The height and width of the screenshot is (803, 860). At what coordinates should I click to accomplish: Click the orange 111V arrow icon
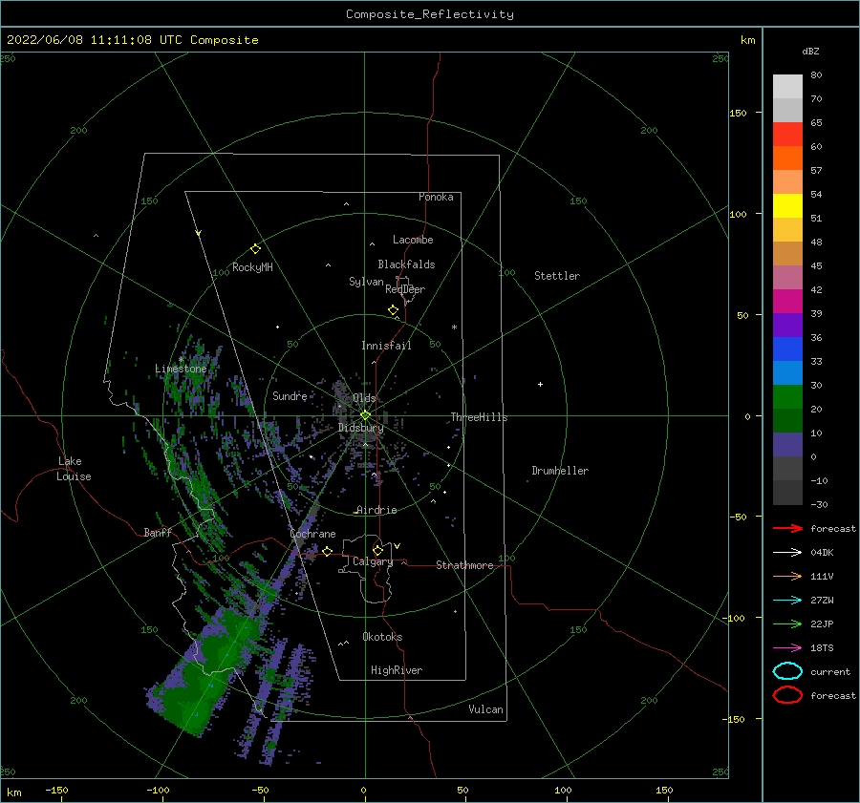tap(787, 576)
